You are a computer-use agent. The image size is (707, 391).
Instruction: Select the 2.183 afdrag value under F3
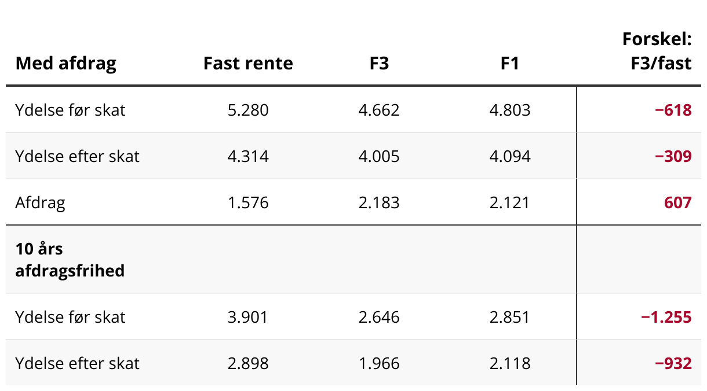379,202
